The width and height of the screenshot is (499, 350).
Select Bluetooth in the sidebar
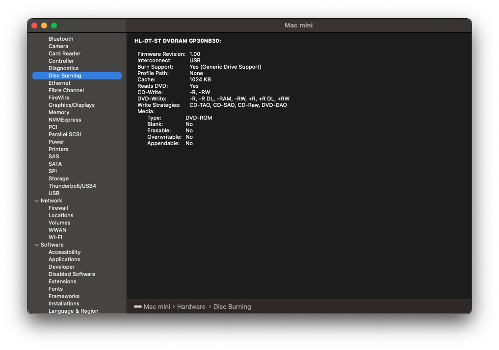(61, 39)
